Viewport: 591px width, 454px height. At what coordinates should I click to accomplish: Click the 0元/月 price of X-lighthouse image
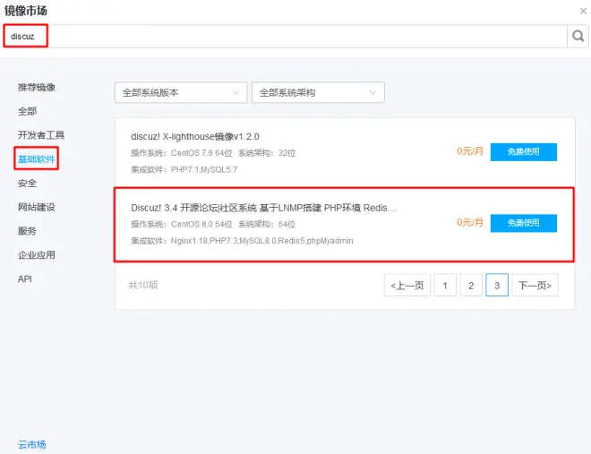tap(470, 151)
